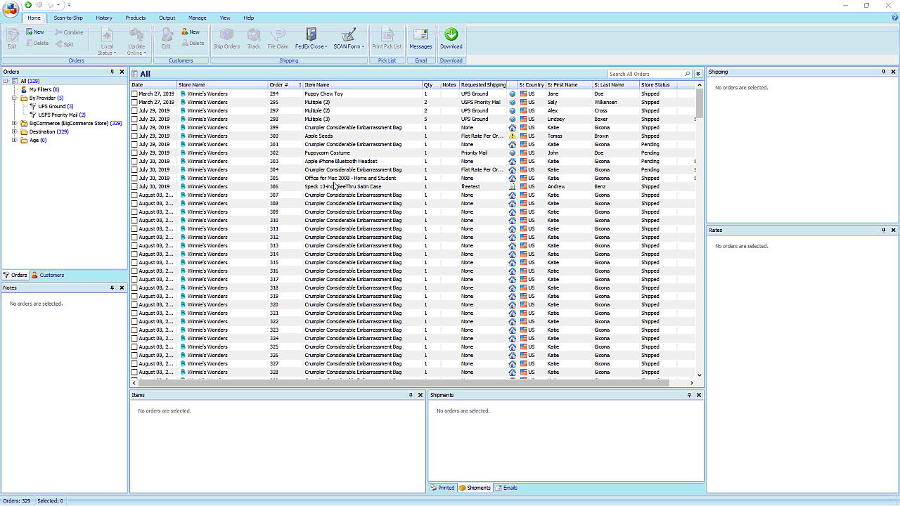Click the Search All Orders field

click(x=645, y=74)
